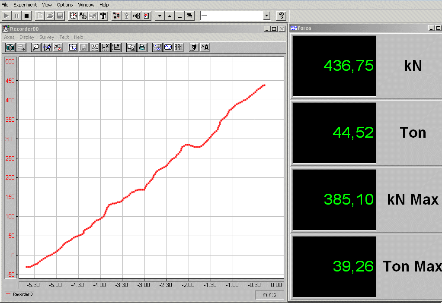
Task: Open a file with the folder icon
Action: pos(50,16)
